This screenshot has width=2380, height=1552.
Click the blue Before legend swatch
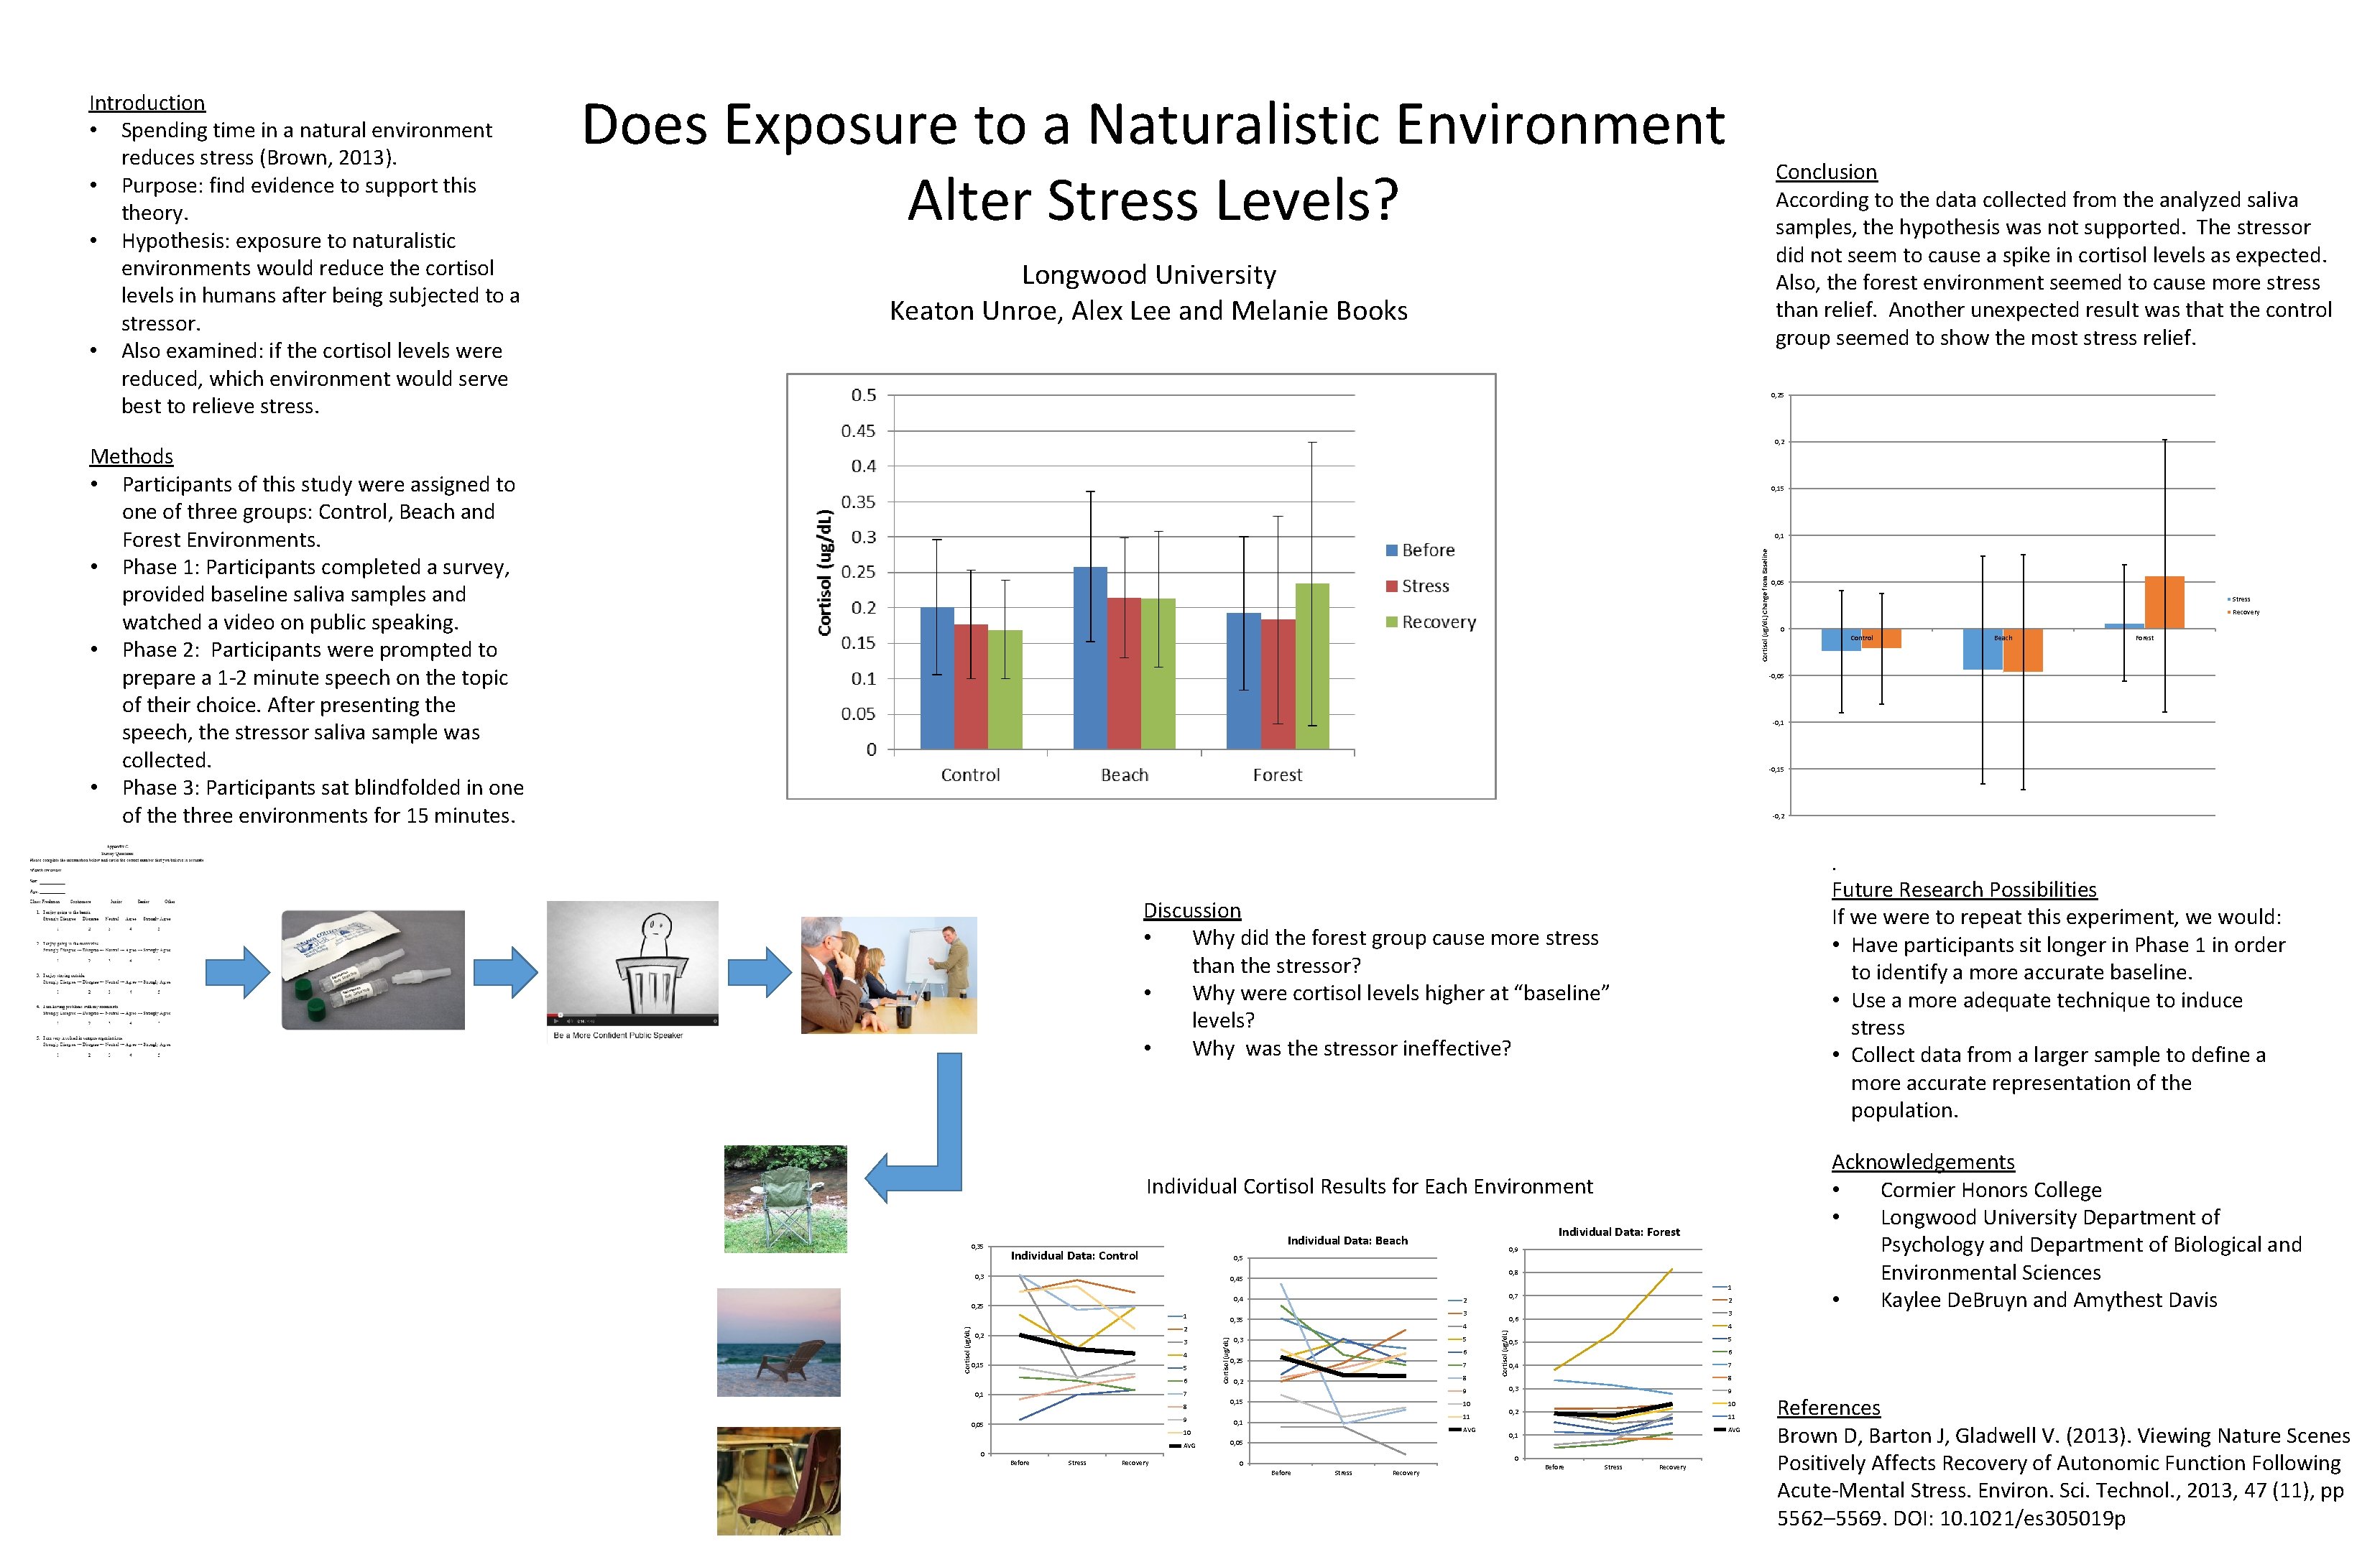1391,550
